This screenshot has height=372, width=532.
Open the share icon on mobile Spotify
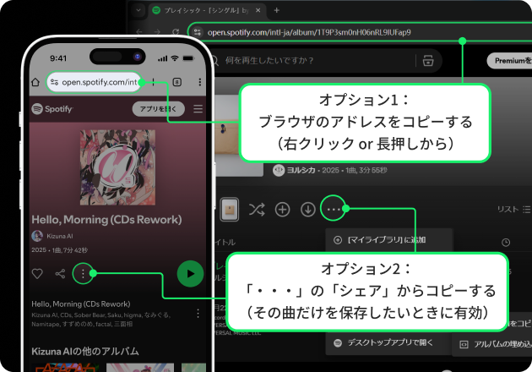pyautogui.click(x=60, y=273)
